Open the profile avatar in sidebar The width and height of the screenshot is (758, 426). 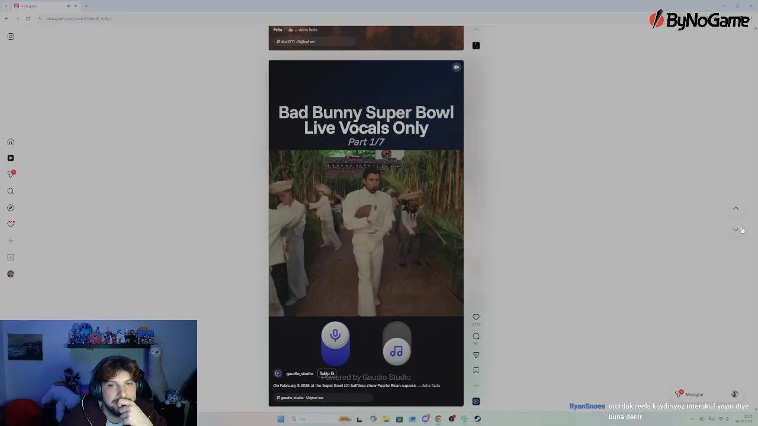11,274
